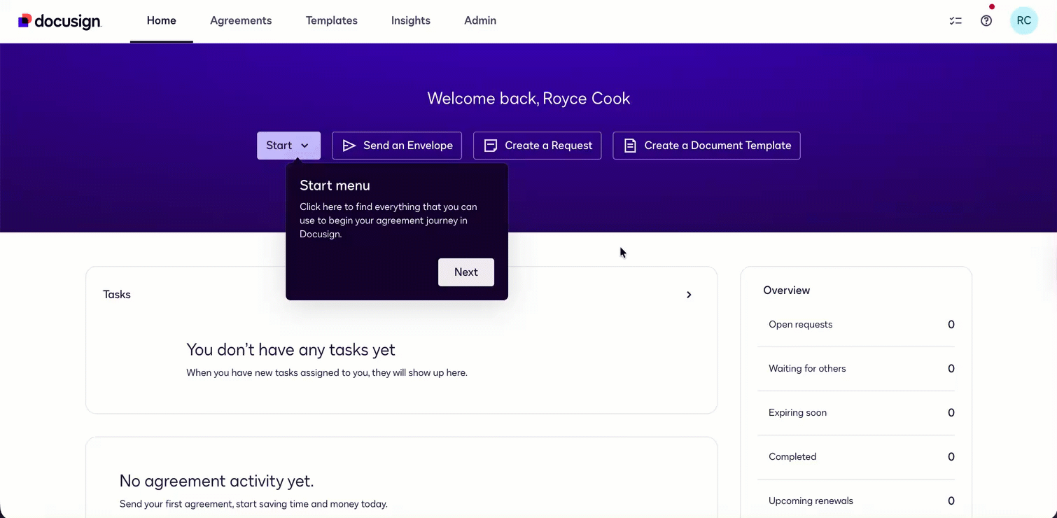Select Expiring soon in Overview

point(856,413)
